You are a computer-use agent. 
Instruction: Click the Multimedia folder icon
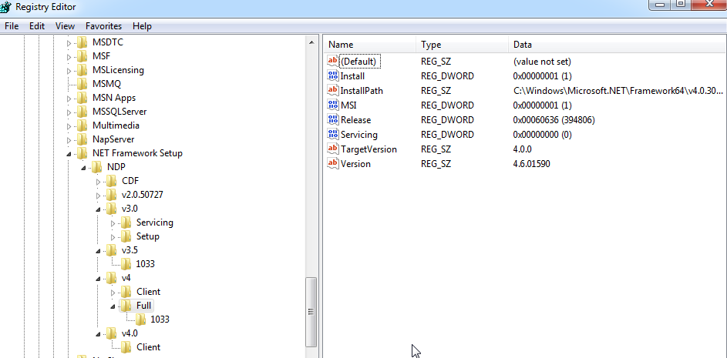82,125
